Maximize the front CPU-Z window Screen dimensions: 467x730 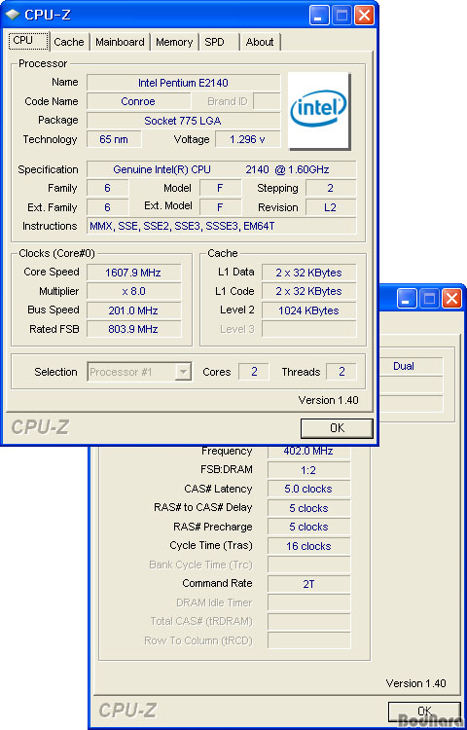341,16
